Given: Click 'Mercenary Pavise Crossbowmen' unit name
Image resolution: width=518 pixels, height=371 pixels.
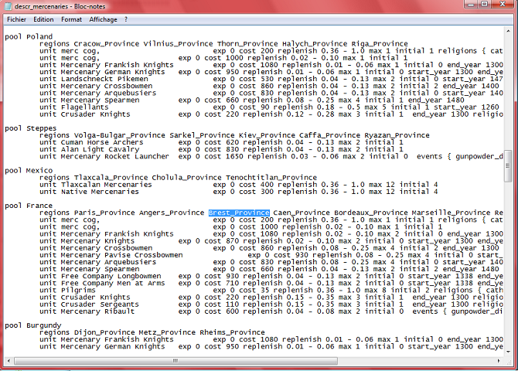Looking at the screenshot, I should click(x=121, y=255).
